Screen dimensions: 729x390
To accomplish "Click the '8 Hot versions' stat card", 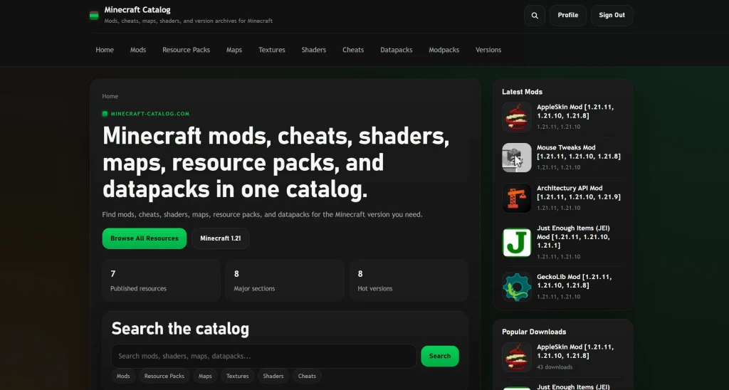I will pyautogui.click(x=409, y=281).
